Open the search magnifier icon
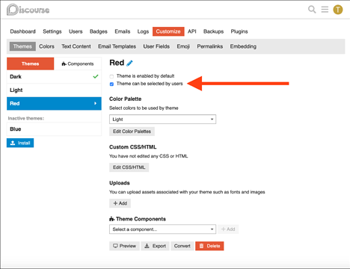 312,10
